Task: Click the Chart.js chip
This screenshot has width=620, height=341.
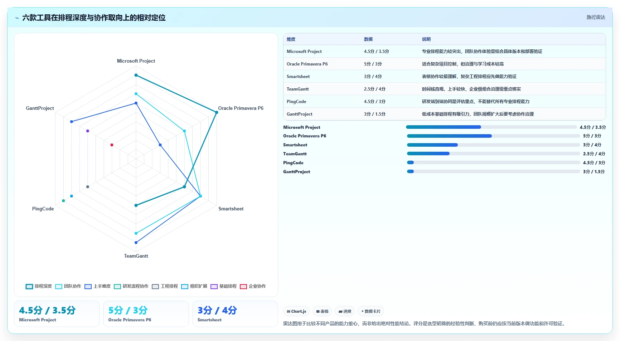Action: (x=296, y=311)
